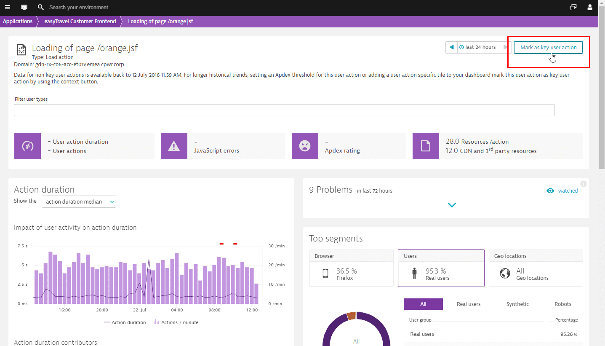Open the last 24 hours time selector
This screenshot has height=346, width=605.
pyautogui.click(x=478, y=47)
